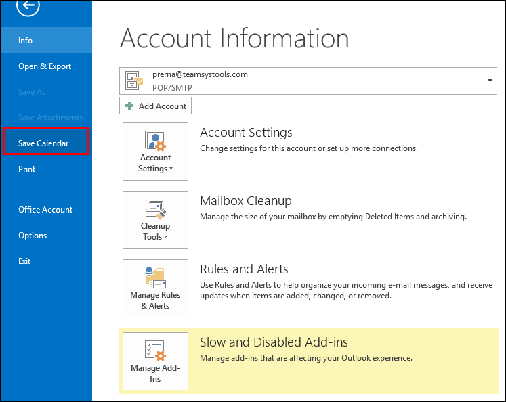Viewport: 506px width, 402px height.
Task: Click 'Manage add-ins that are affecting' description
Action: [x=306, y=358]
